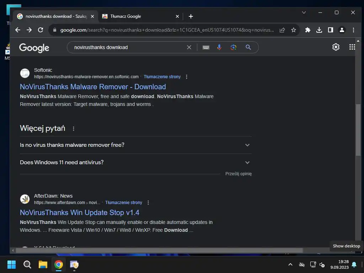Image resolution: width=364 pixels, height=273 pixels.
Task: Open File Explorer from the taskbar
Action: [x=43, y=264]
